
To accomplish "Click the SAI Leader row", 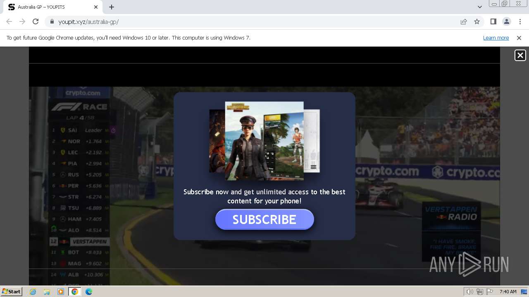I will [80, 130].
